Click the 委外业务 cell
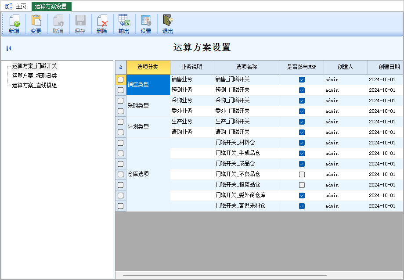 [x=192, y=111]
